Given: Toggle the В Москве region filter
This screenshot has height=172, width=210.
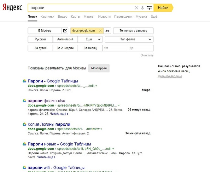Looking at the screenshot, I should (x=45, y=31).
